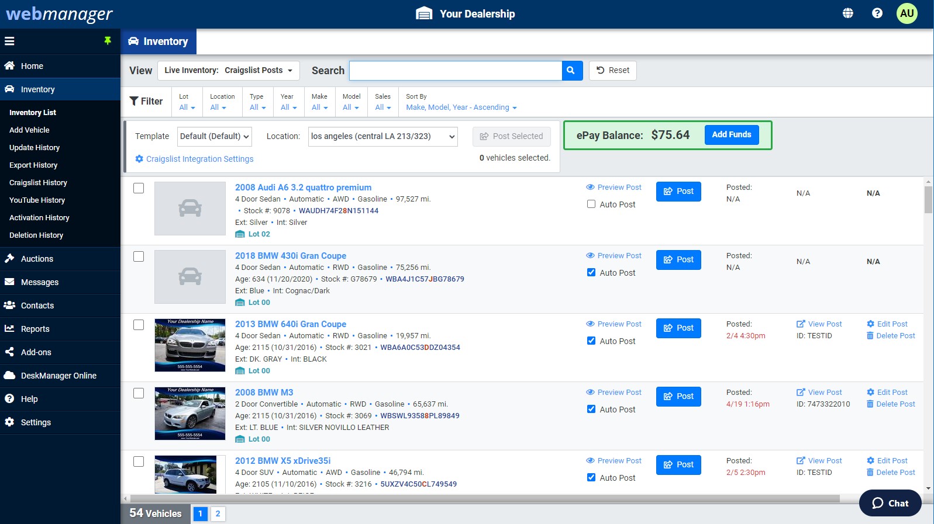Open the Template Default dropdown
The width and height of the screenshot is (934, 524).
pos(215,137)
